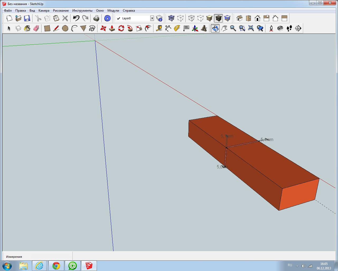Select the Protractor tool
This screenshot has height=271, width=338.
coord(177,28)
